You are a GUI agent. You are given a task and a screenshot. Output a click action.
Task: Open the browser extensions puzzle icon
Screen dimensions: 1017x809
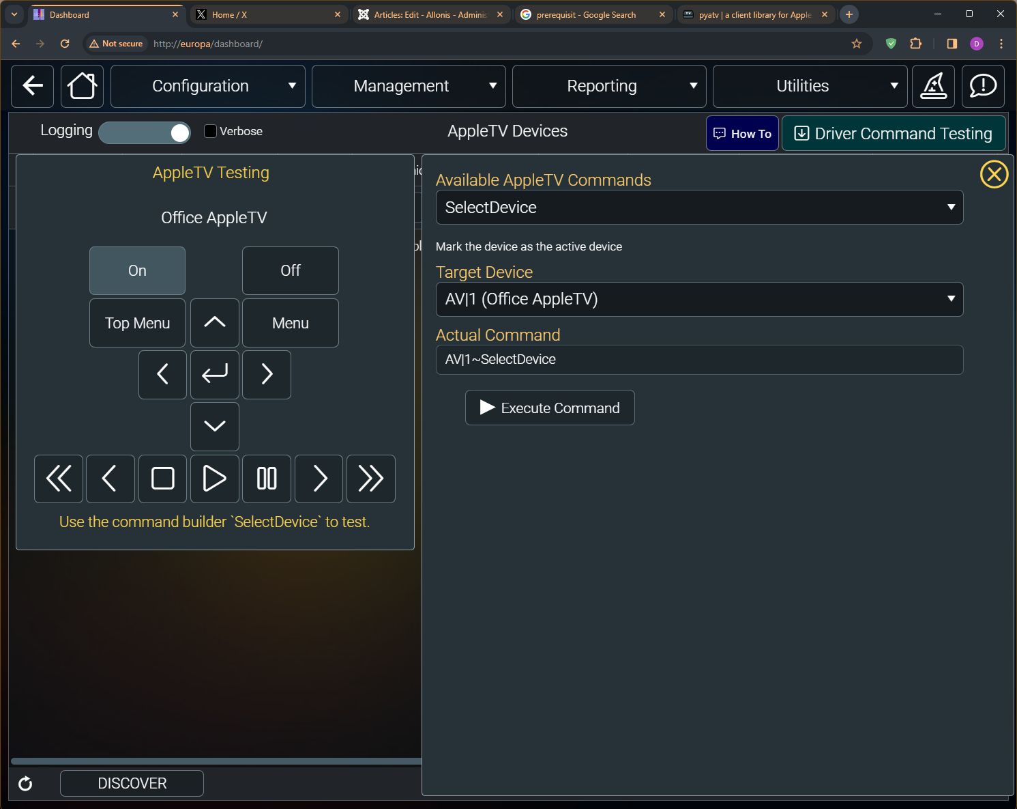(x=915, y=44)
